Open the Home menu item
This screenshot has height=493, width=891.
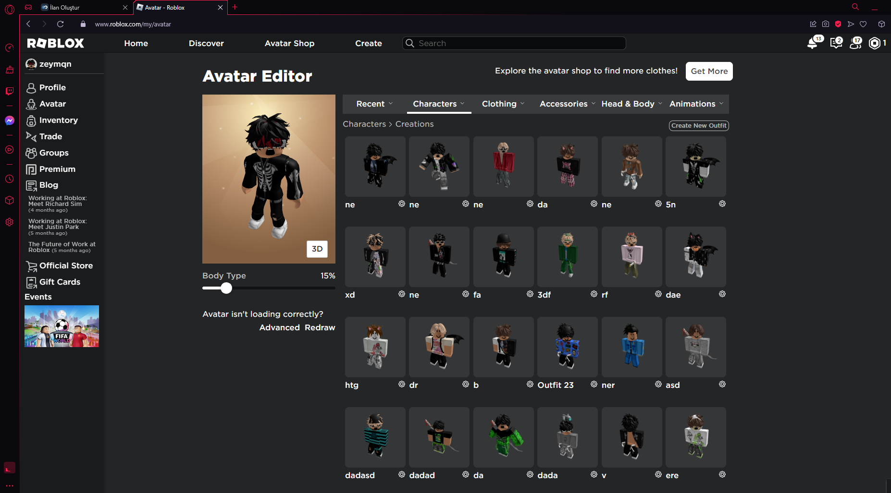136,43
